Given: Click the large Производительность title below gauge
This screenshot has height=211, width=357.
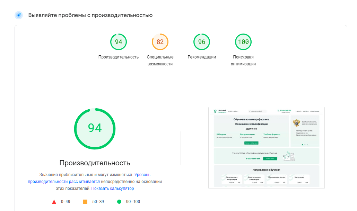Looking at the screenshot, I should [95, 163].
